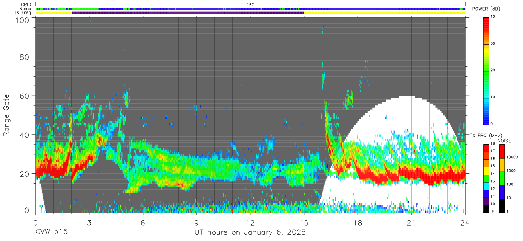Click the 21 hour tick on the UT axis
This screenshot has width=523, height=241.
(x=411, y=222)
